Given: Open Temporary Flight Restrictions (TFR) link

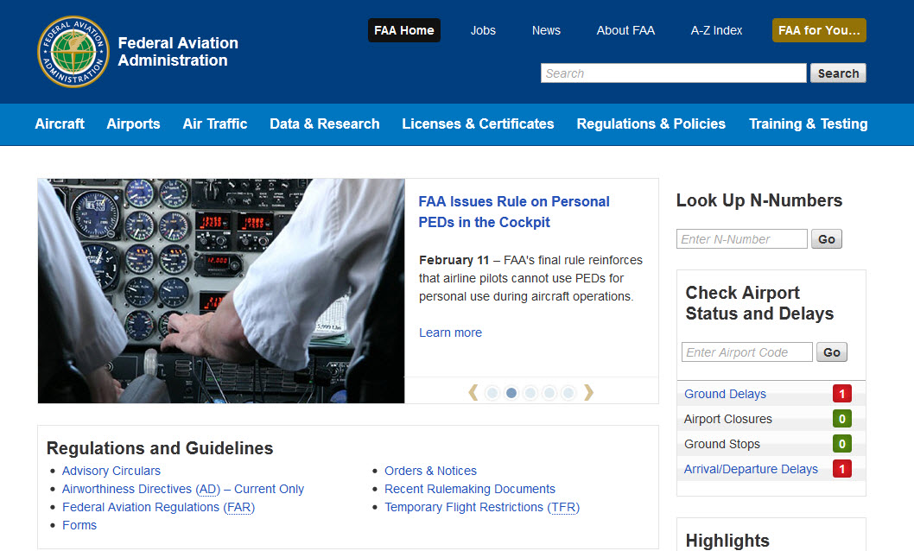Looking at the screenshot, I should click(482, 507).
